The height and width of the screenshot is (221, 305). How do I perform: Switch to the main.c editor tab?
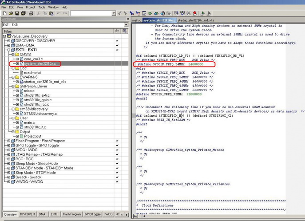(x=137, y=20)
